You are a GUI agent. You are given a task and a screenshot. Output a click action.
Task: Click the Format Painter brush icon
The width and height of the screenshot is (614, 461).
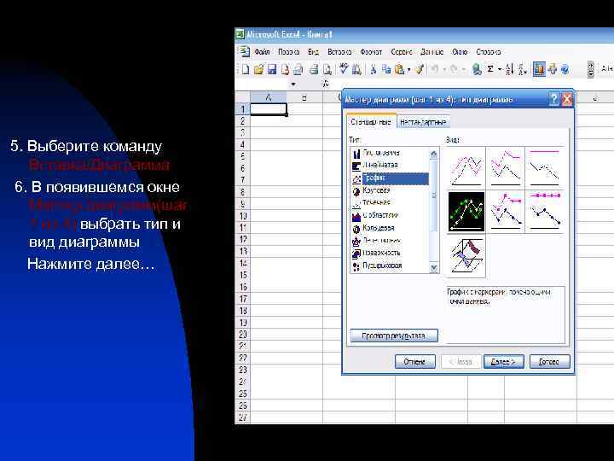coord(420,69)
